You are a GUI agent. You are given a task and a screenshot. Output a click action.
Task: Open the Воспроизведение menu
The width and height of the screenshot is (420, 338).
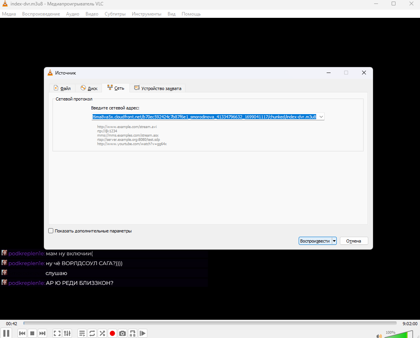pyautogui.click(x=41, y=14)
